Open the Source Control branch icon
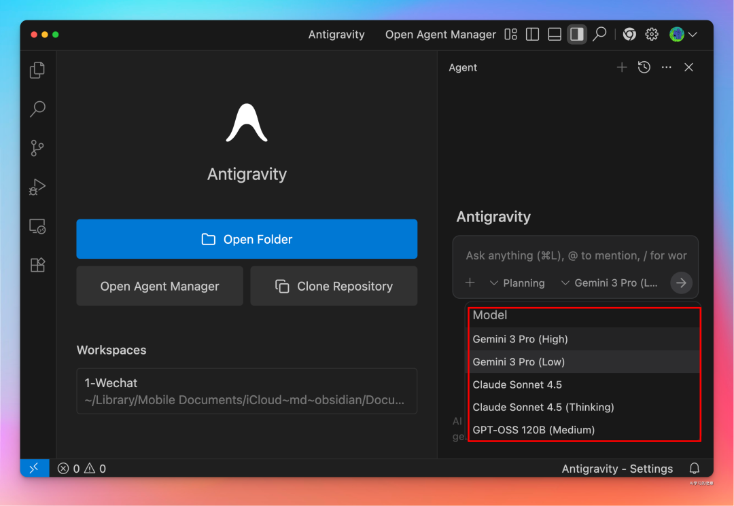The width and height of the screenshot is (734, 506). (37, 148)
